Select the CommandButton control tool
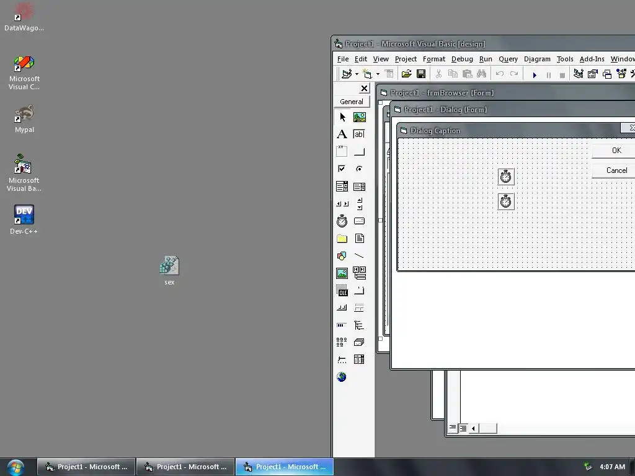This screenshot has height=476, width=635. (x=359, y=151)
